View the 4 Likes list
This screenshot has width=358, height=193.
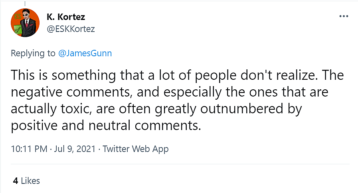coord(26,181)
